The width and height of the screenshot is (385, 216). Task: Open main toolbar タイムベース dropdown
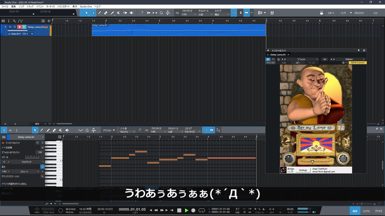click(x=205, y=14)
